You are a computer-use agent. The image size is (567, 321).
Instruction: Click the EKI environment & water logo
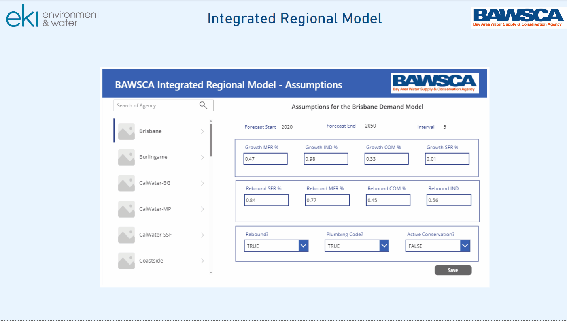click(x=53, y=16)
